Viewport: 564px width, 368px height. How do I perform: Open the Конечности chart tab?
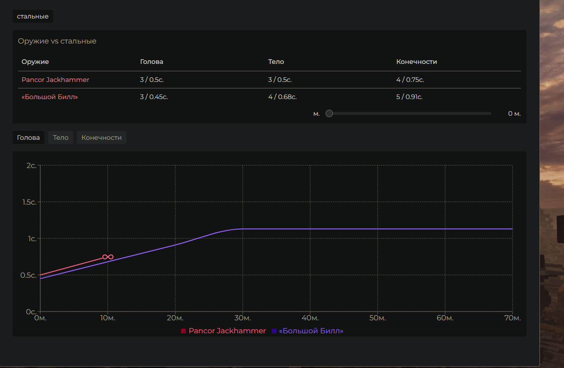(x=101, y=137)
